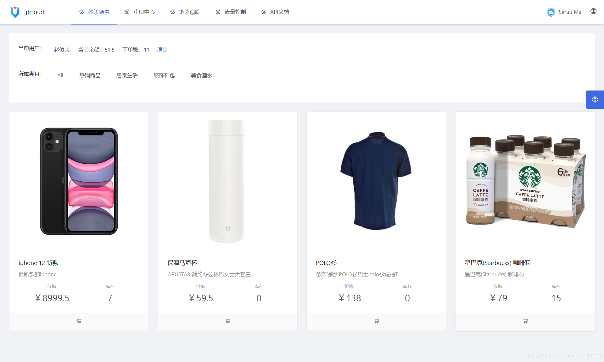Click the 最新款的iphone description
Screen dimensions: 604x362
(x=37, y=274)
